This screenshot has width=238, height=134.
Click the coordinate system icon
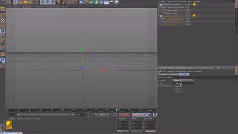tap(58, 2)
